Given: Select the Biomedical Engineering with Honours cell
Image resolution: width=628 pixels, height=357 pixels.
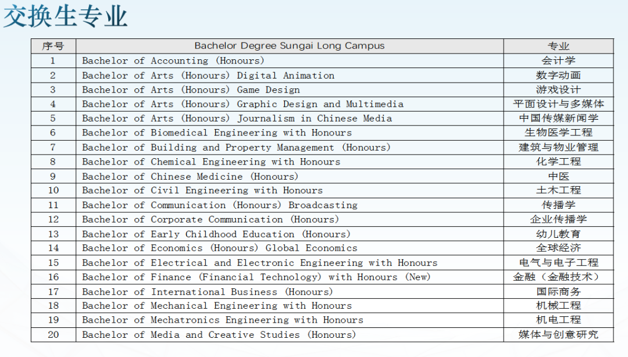Looking at the screenshot, I should click(x=216, y=133).
